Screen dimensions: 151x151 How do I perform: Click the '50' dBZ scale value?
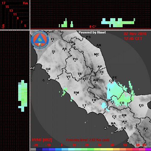click(x=125, y=145)
